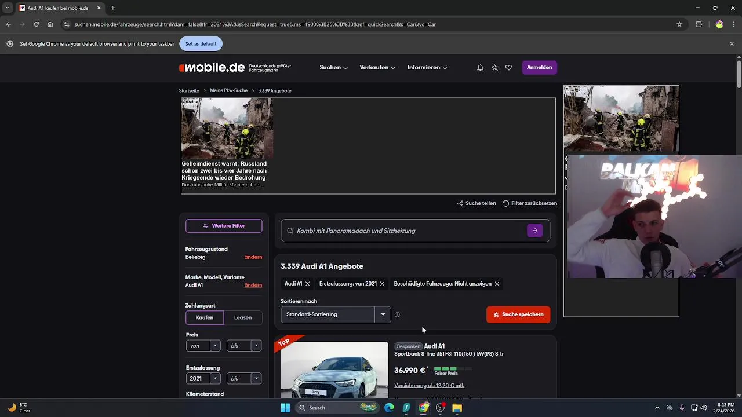742x417 pixels.
Task: Open Chrome from the taskbar
Action: [x=424, y=408]
